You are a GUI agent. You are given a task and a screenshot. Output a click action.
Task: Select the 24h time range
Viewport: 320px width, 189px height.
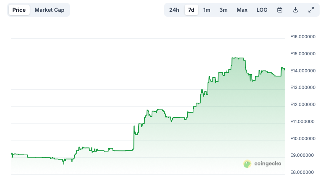pyautogui.click(x=174, y=10)
